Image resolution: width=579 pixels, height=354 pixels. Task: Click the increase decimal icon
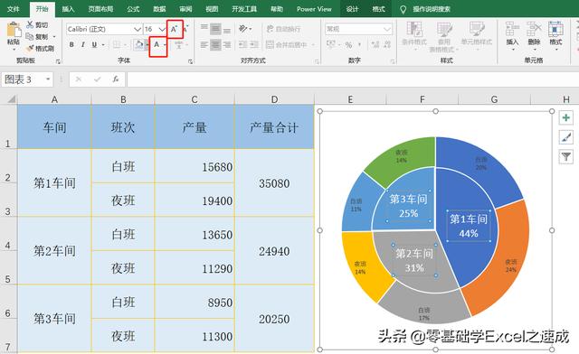(375, 45)
